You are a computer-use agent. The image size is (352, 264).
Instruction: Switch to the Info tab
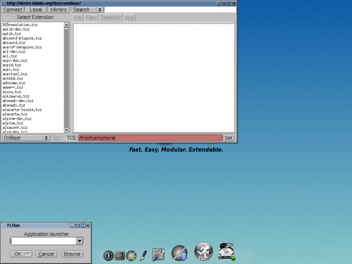tap(78, 18)
